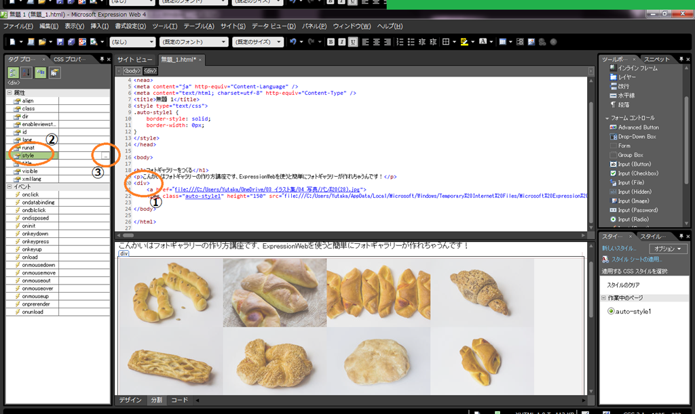Collapse the イベント section

10,186
